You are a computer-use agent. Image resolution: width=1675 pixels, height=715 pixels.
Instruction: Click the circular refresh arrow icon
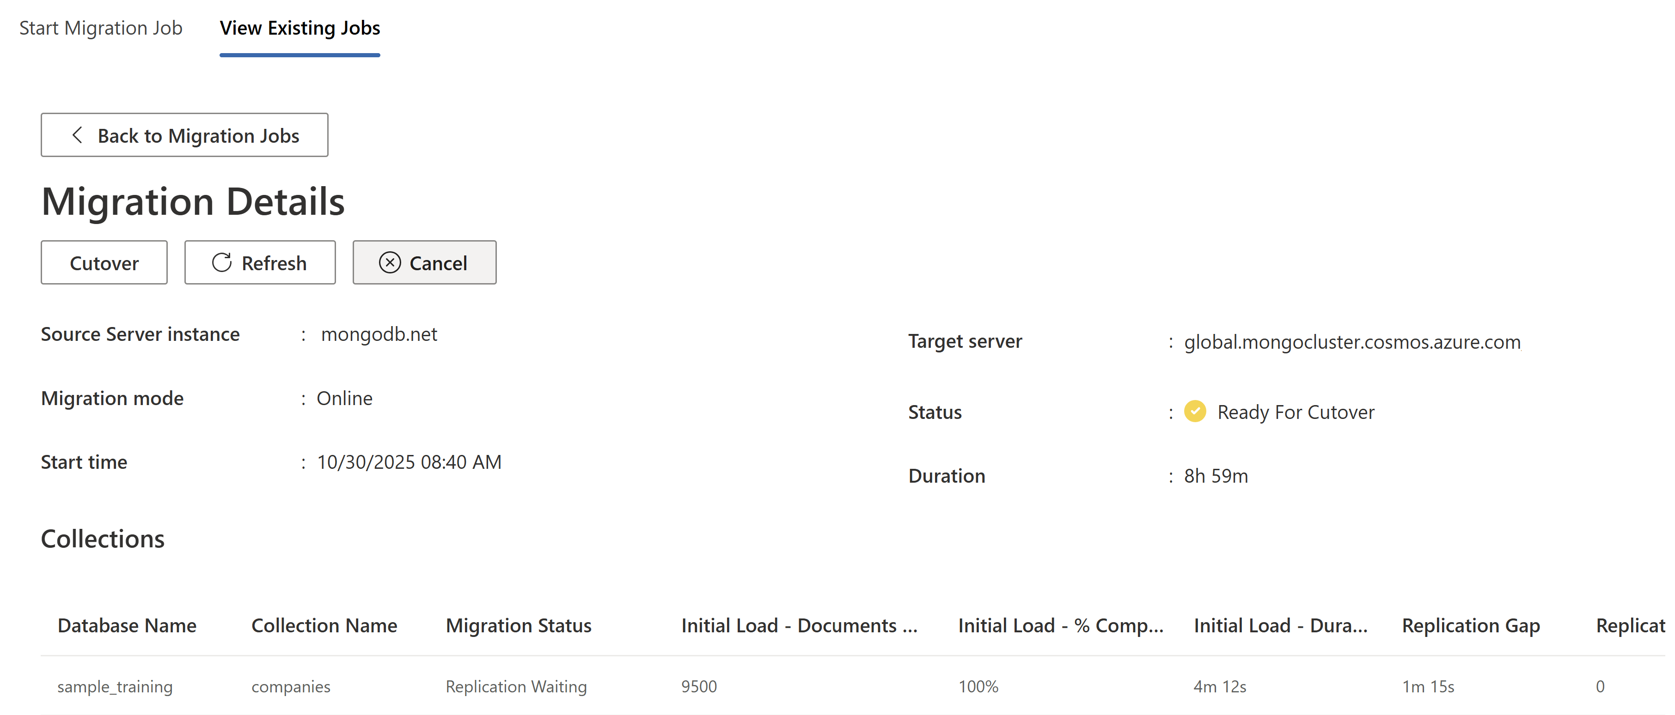(x=222, y=263)
